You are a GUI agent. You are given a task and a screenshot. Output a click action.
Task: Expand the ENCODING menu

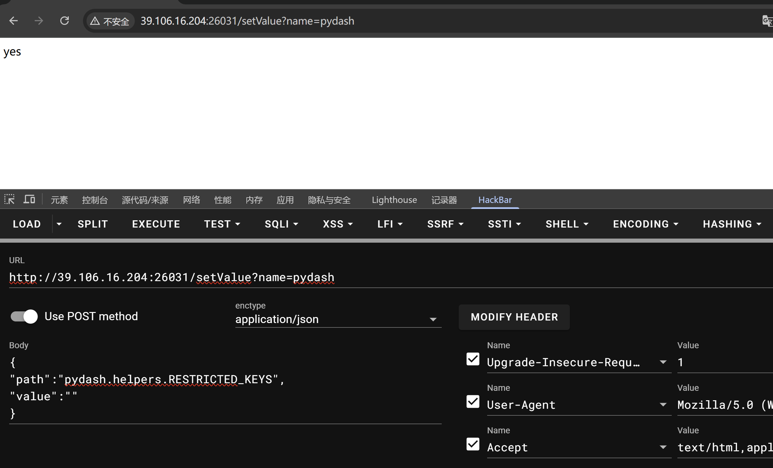pyautogui.click(x=645, y=224)
